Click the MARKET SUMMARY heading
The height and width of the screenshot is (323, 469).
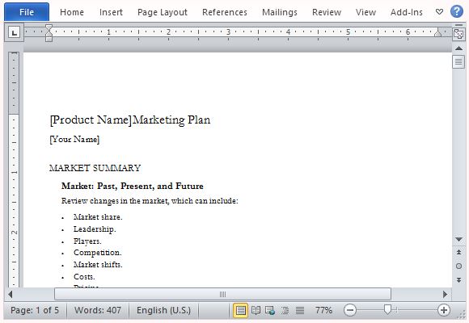(x=95, y=168)
